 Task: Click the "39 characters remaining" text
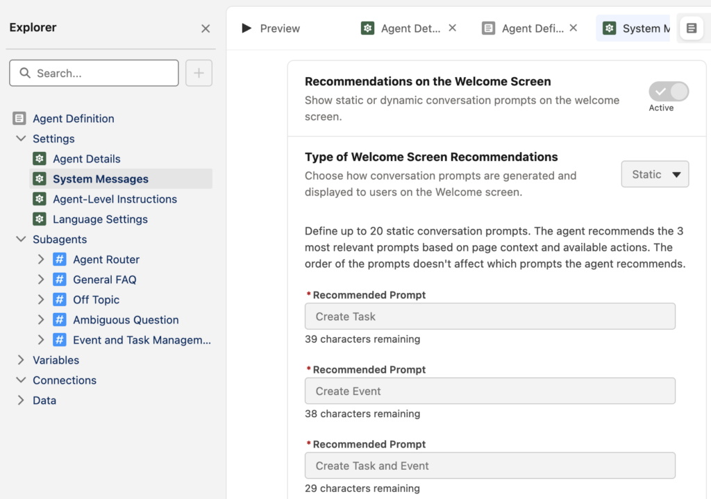coord(362,339)
